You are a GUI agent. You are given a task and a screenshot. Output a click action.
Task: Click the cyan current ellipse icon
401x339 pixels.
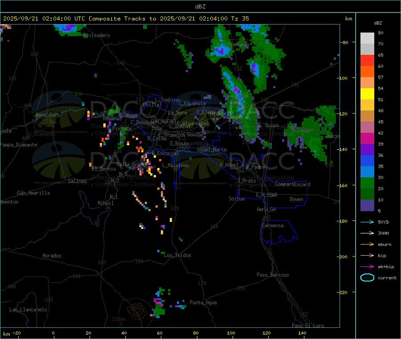367,278
